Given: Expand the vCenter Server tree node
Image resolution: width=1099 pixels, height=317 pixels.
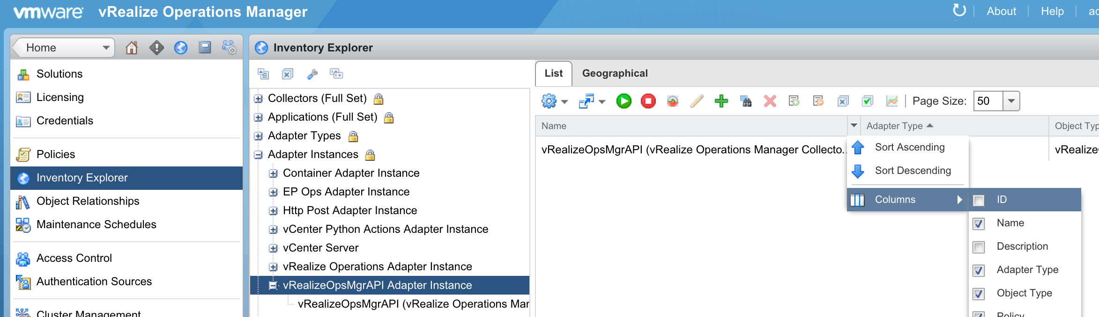Looking at the screenshot, I should [x=273, y=248].
